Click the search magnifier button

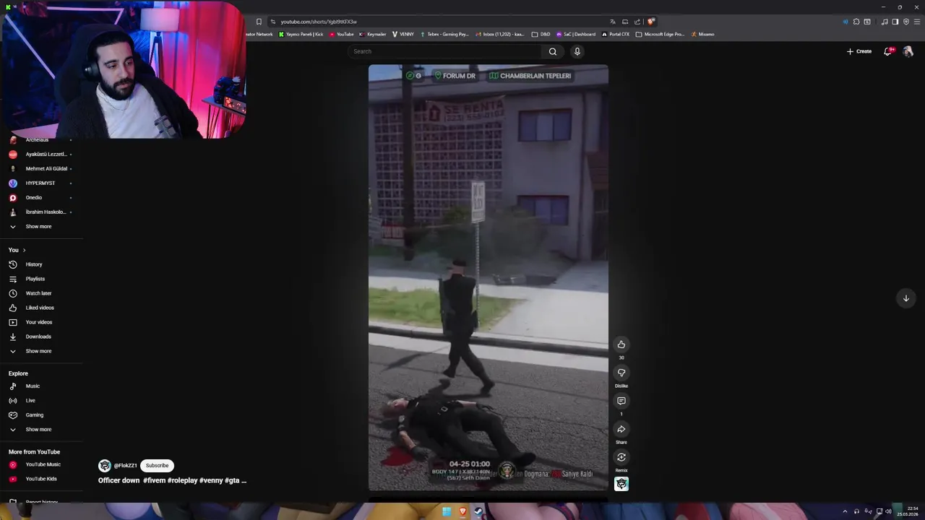pos(553,51)
